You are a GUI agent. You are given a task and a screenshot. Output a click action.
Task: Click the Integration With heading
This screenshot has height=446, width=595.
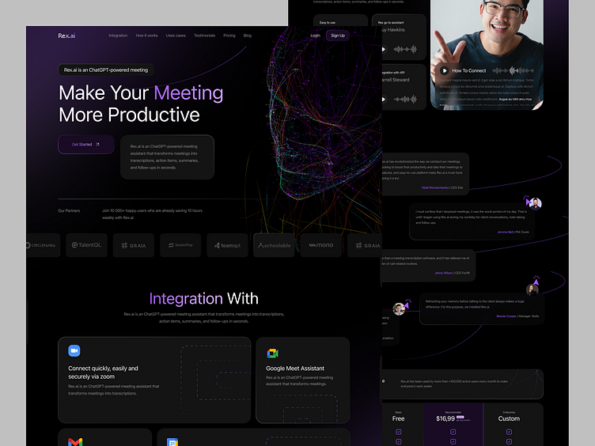(204, 298)
